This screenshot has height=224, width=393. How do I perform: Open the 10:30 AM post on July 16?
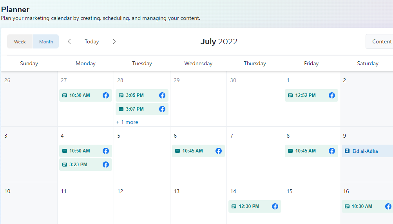[x=362, y=206]
